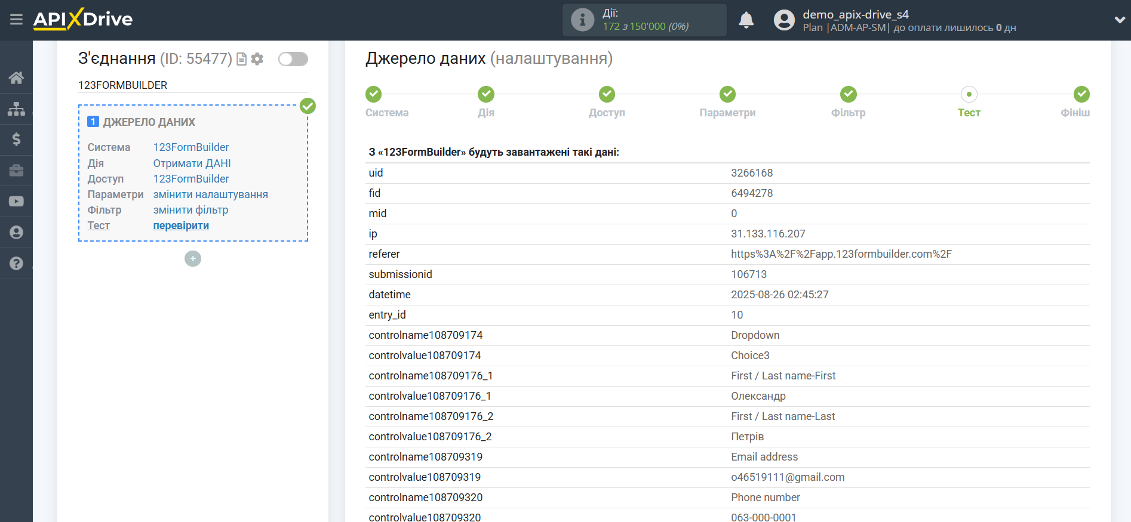Click the Олександр value
The image size is (1131, 522).
tap(758, 396)
